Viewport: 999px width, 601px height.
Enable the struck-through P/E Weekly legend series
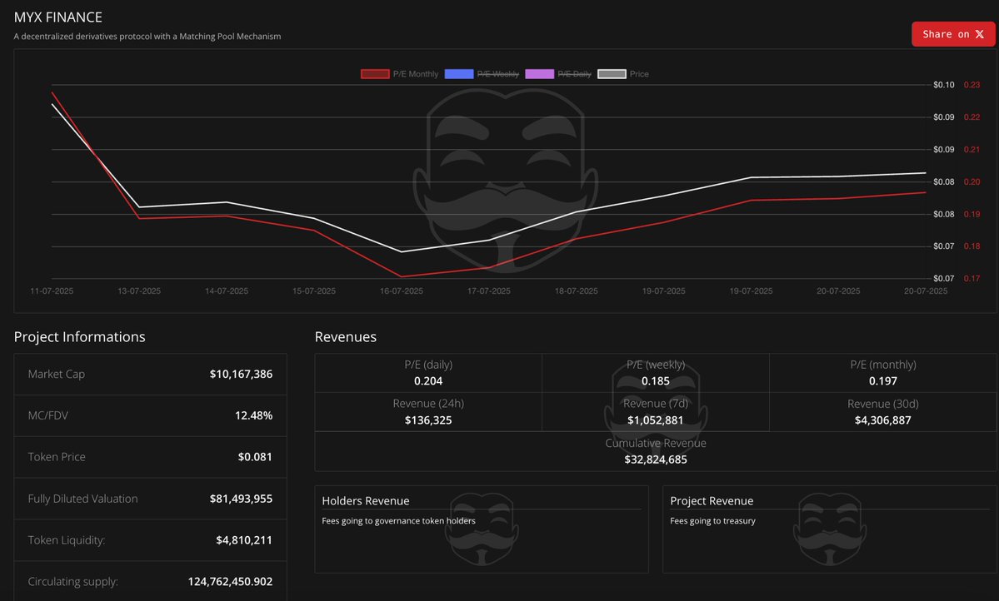tap(482, 74)
